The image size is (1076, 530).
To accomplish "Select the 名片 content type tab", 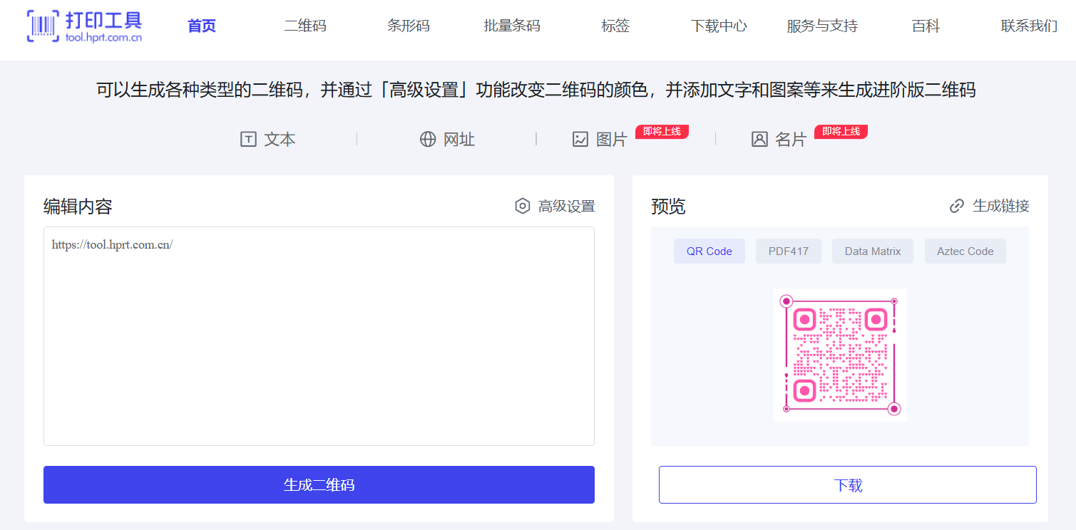I will click(x=779, y=139).
